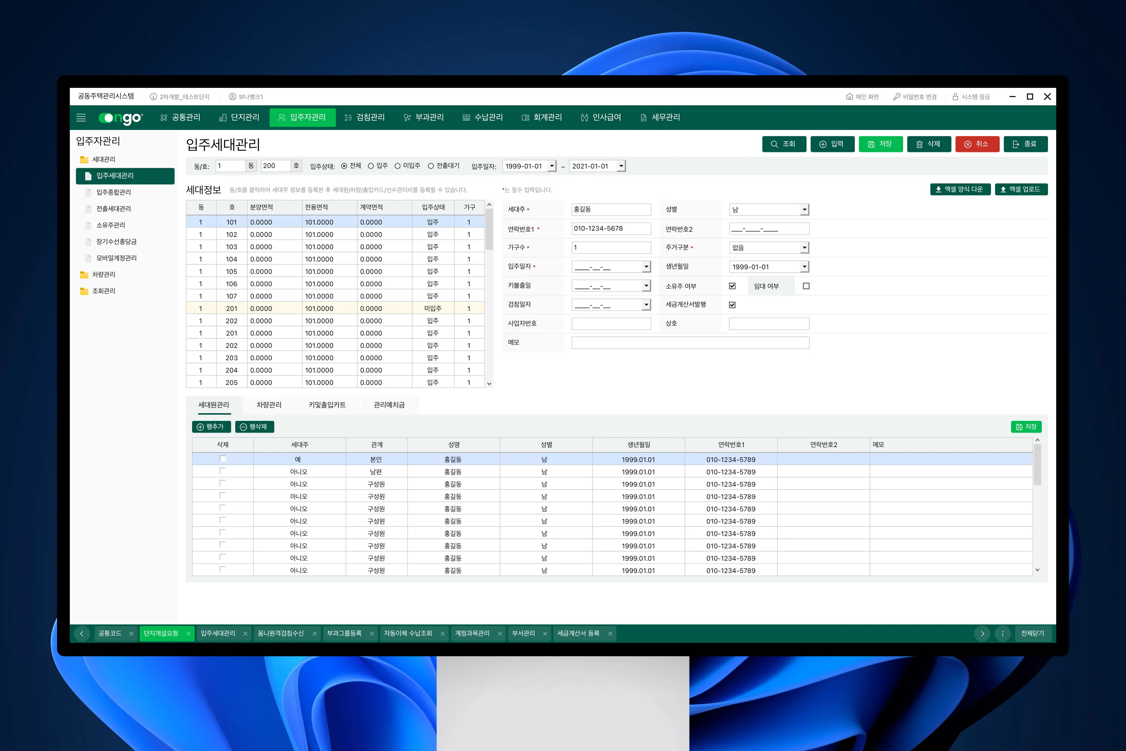Viewport: 1126px width, 751px height.
Task: Close the 단지개설요청 bottom tab
Action: (x=188, y=634)
